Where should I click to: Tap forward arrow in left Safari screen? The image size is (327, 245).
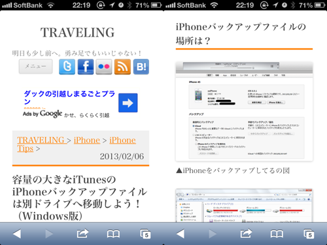[x=49, y=234]
